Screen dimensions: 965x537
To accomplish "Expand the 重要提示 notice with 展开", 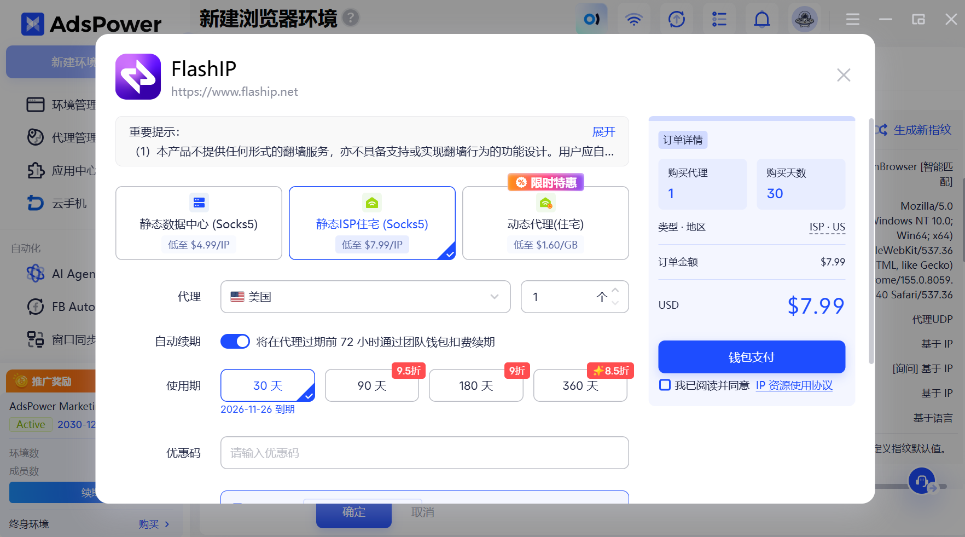I will (604, 132).
